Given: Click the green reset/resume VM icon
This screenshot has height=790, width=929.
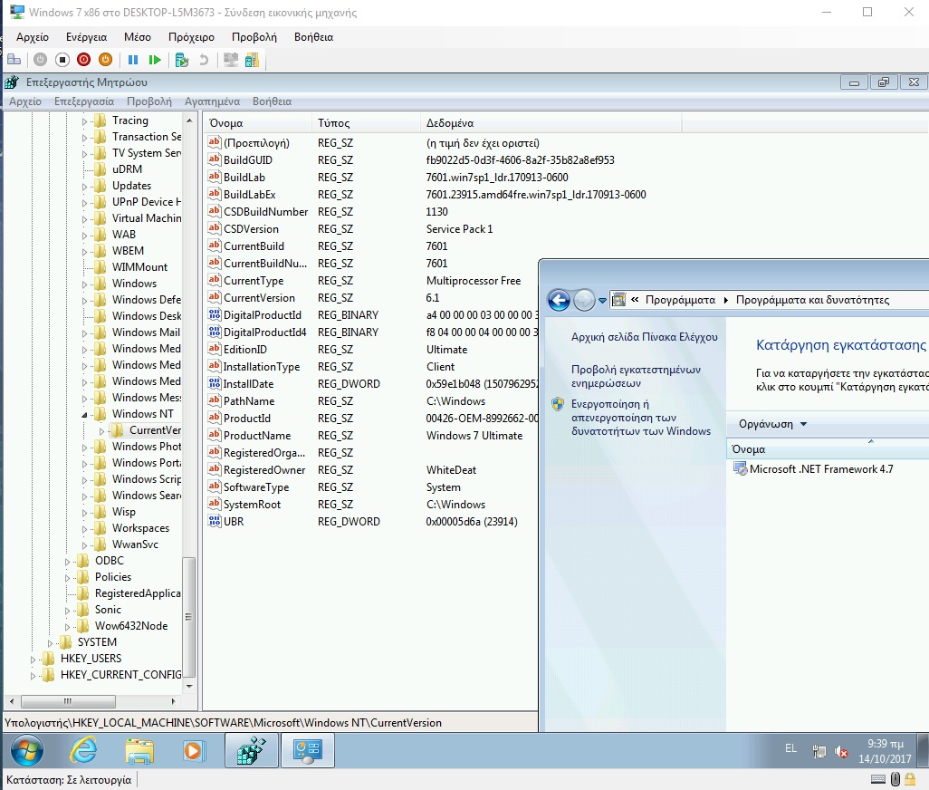Looking at the screenshot, I should pos(155,60).
